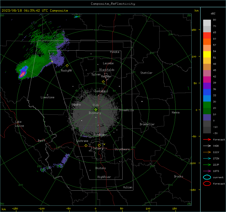Click the yellow V marker near Calgary
The height and width of the screenshot is (212, 226).
[x=104, y=144]
